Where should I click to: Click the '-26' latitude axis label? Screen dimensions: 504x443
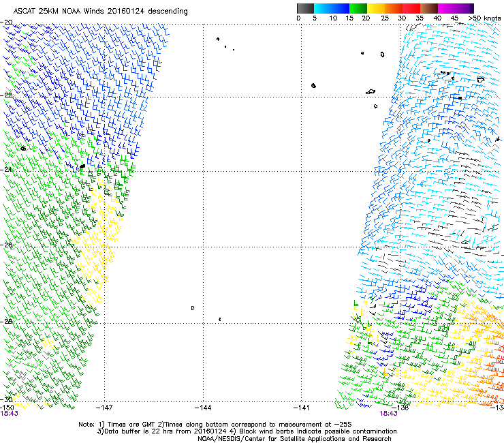click(x=6, y=245)
